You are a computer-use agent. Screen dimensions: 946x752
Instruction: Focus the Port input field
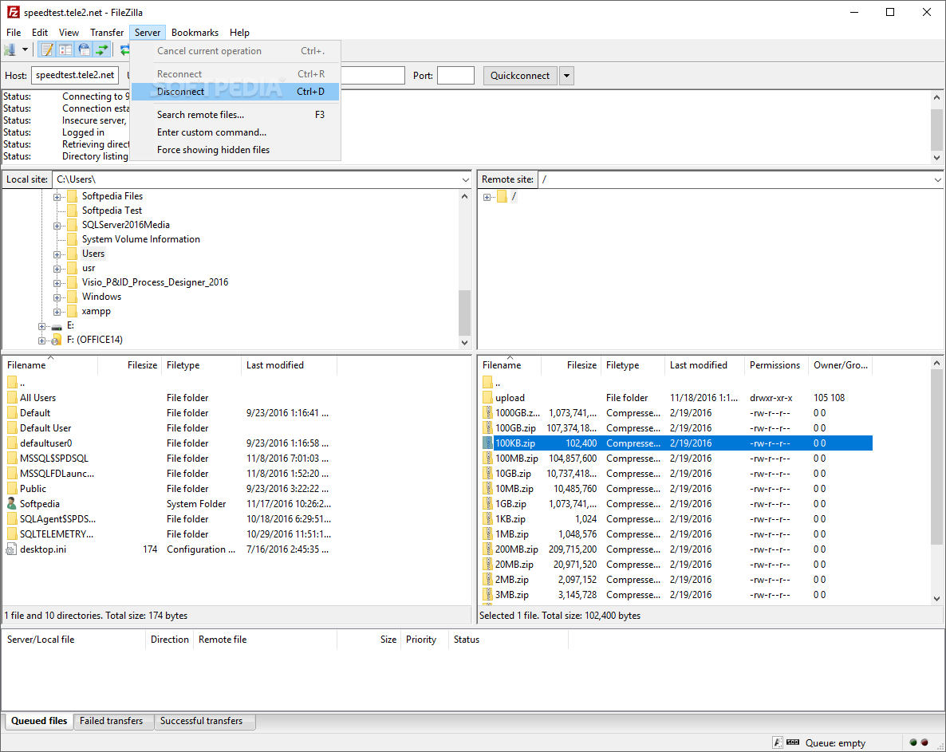(455, 76)
